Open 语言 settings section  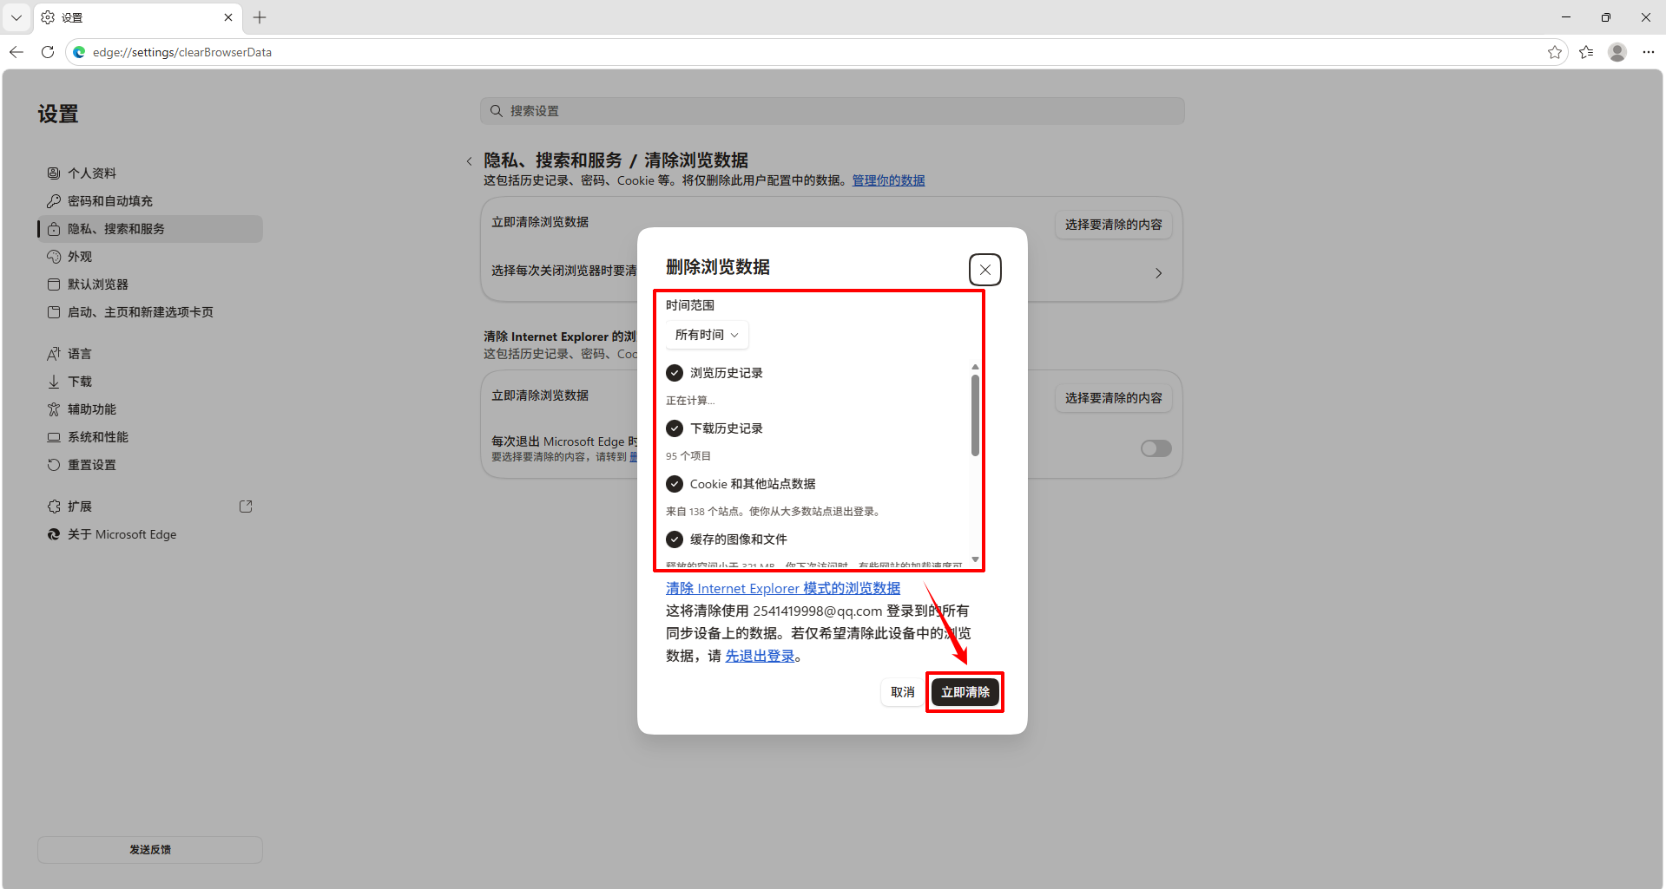pos(149,354)
